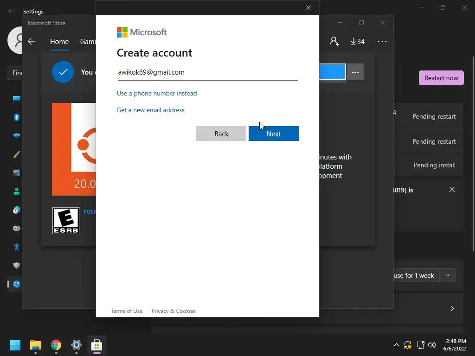Click the Windows Update tray icon
Image resolution: width=475 pixels, height=356 pixels.
408,345
